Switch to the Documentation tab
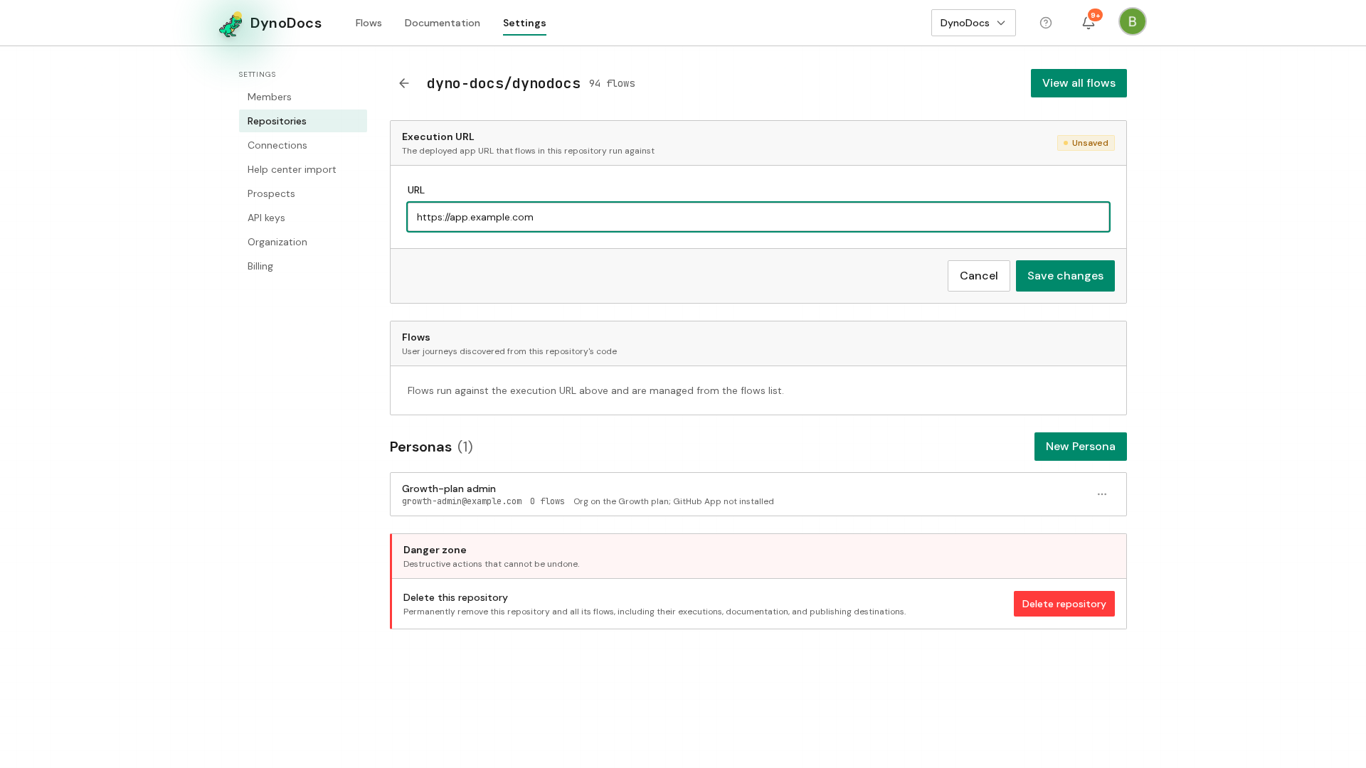This screenshot has width=1366, height=768. click(x=443, y=23)
